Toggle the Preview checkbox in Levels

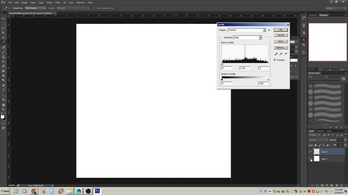point(275,60)
